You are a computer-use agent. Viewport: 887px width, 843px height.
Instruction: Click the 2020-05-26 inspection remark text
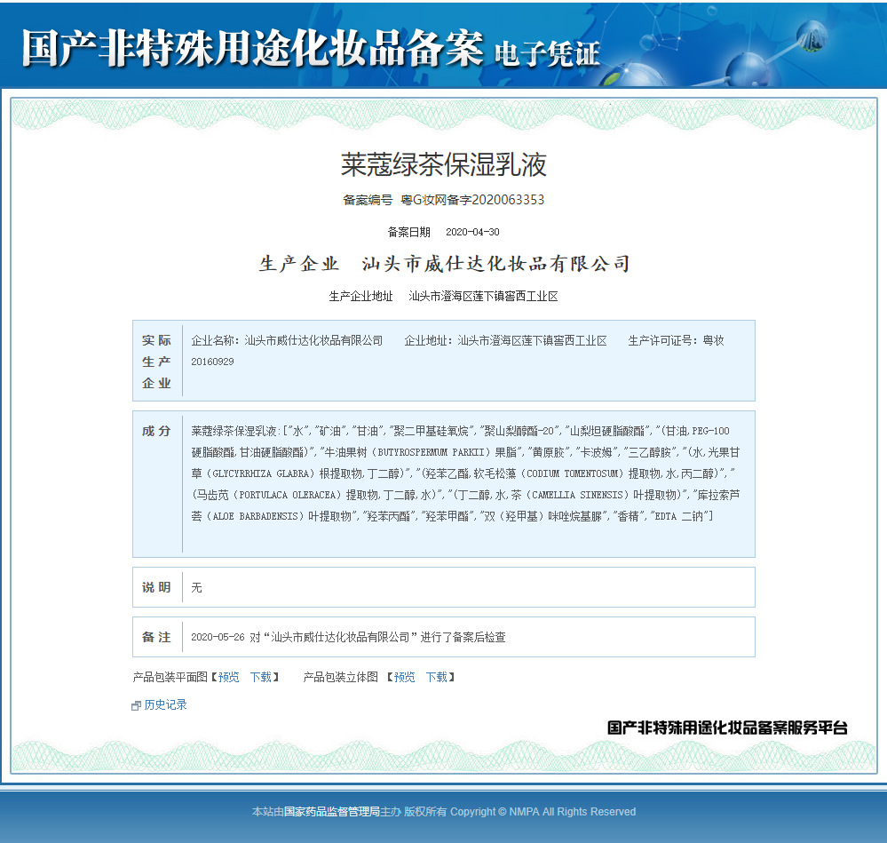pos(348,637)
